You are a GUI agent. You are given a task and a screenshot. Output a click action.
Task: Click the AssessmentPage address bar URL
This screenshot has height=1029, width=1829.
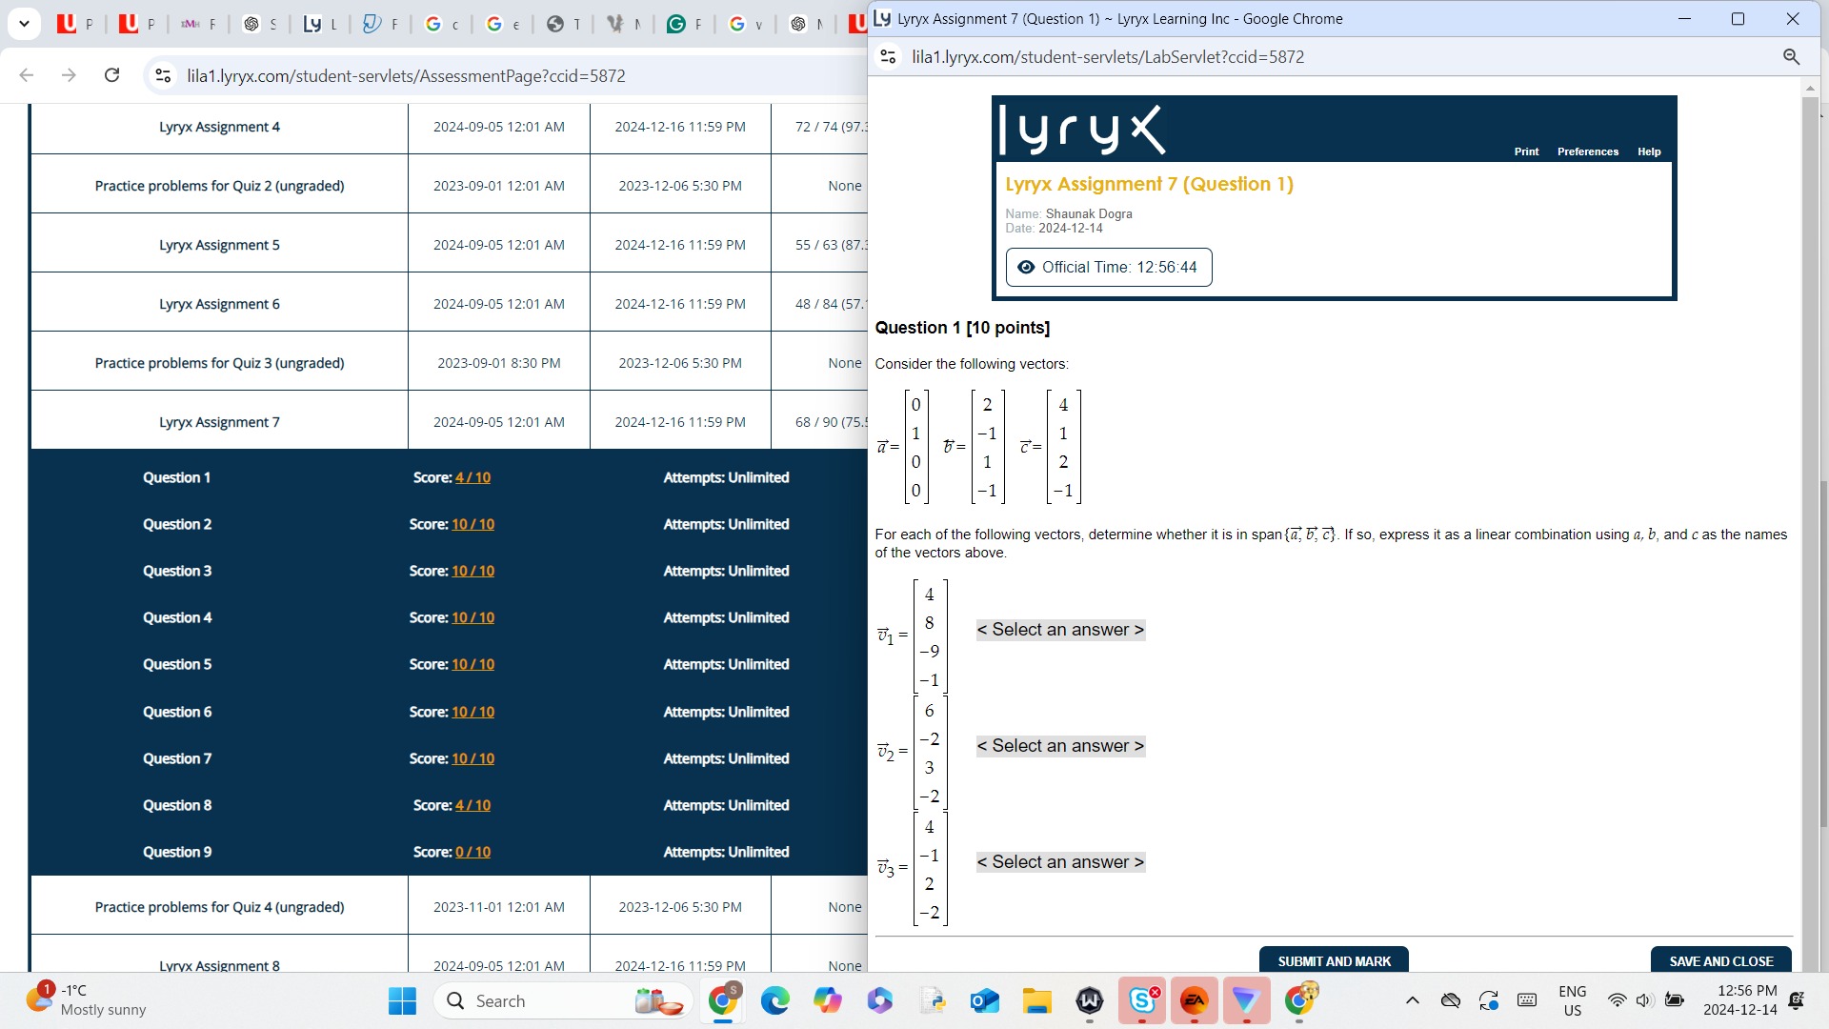(x=406, y=75)
